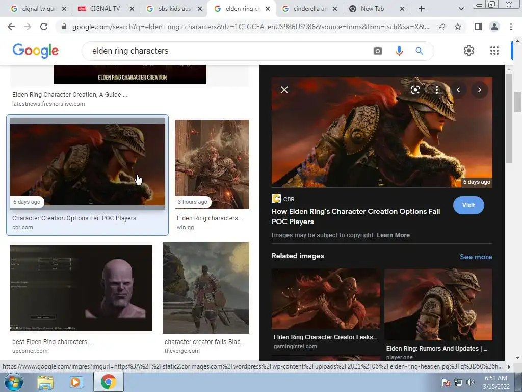Open theverge.com character creator thumbnail
Screen dimensions: 522x392
206,288
